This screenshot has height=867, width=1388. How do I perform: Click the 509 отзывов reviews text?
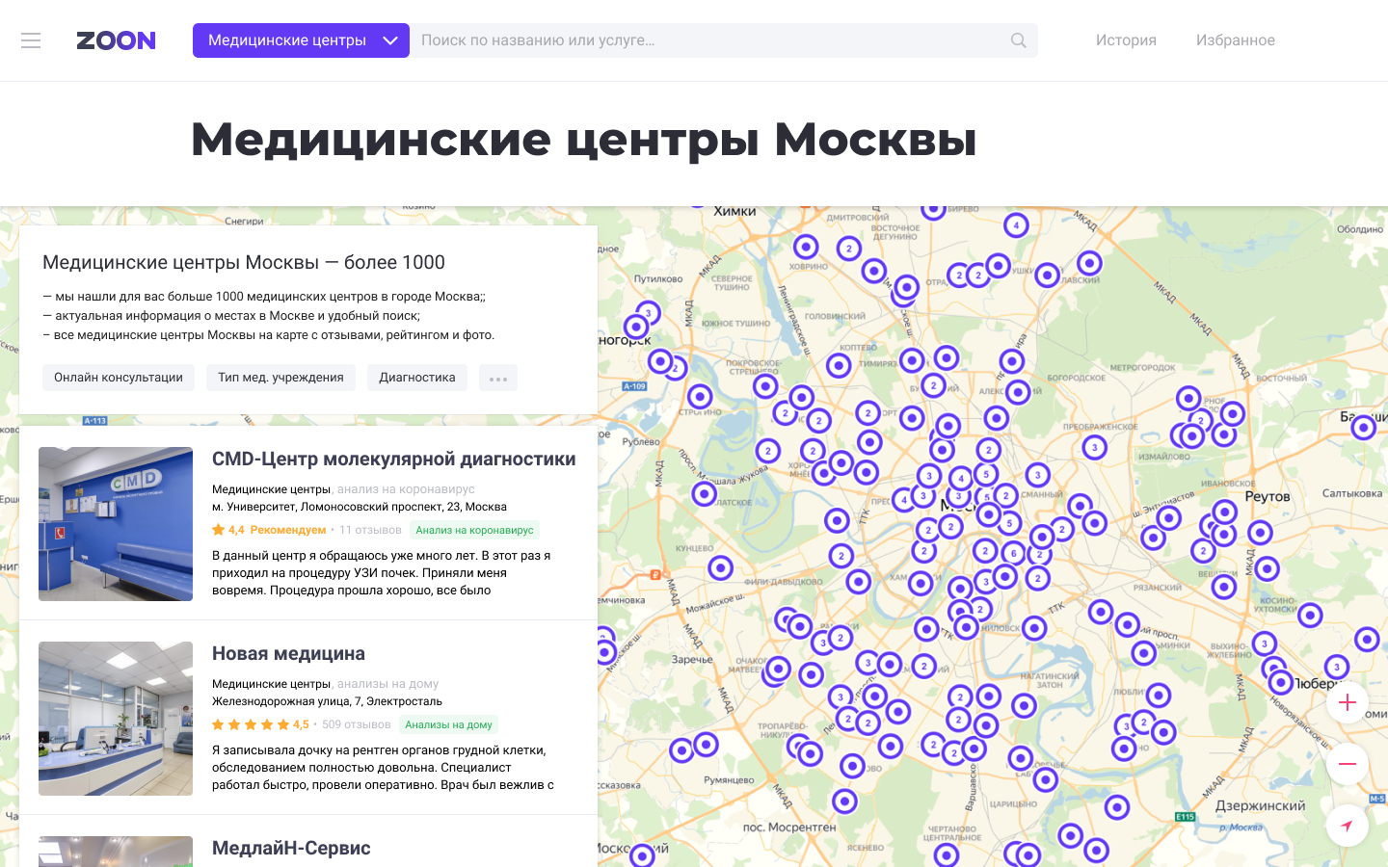click(x=356, y=724)
